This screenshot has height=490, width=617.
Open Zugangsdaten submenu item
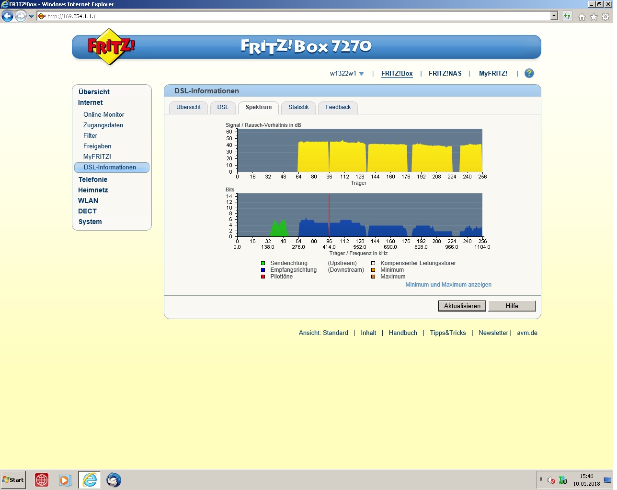[x=103, y=125]
